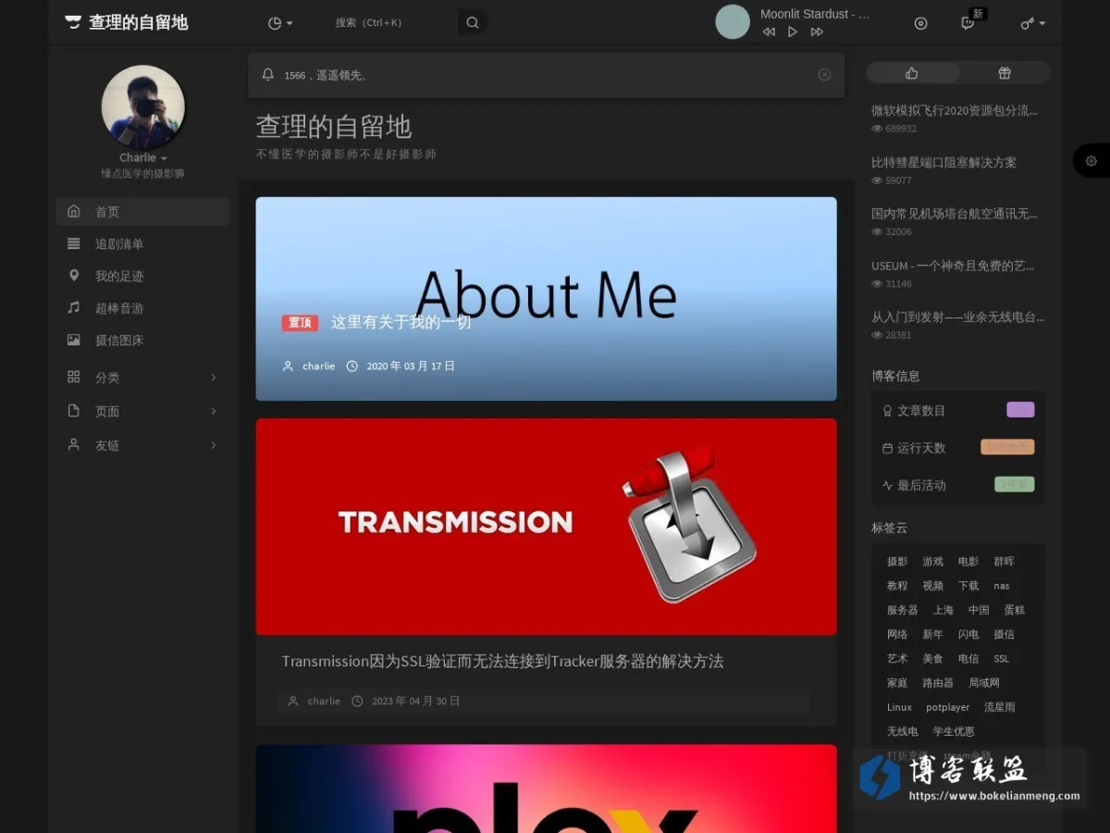Open the Transmission因为SSL验证 article title
The height and width of the screenshot is (833, 1110).
click(x=502, y=662)
